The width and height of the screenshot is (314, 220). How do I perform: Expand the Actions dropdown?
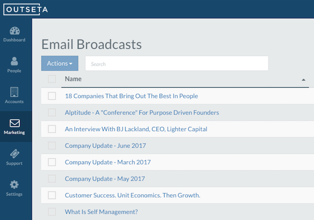pyautogui.click(x=60, y=63)
